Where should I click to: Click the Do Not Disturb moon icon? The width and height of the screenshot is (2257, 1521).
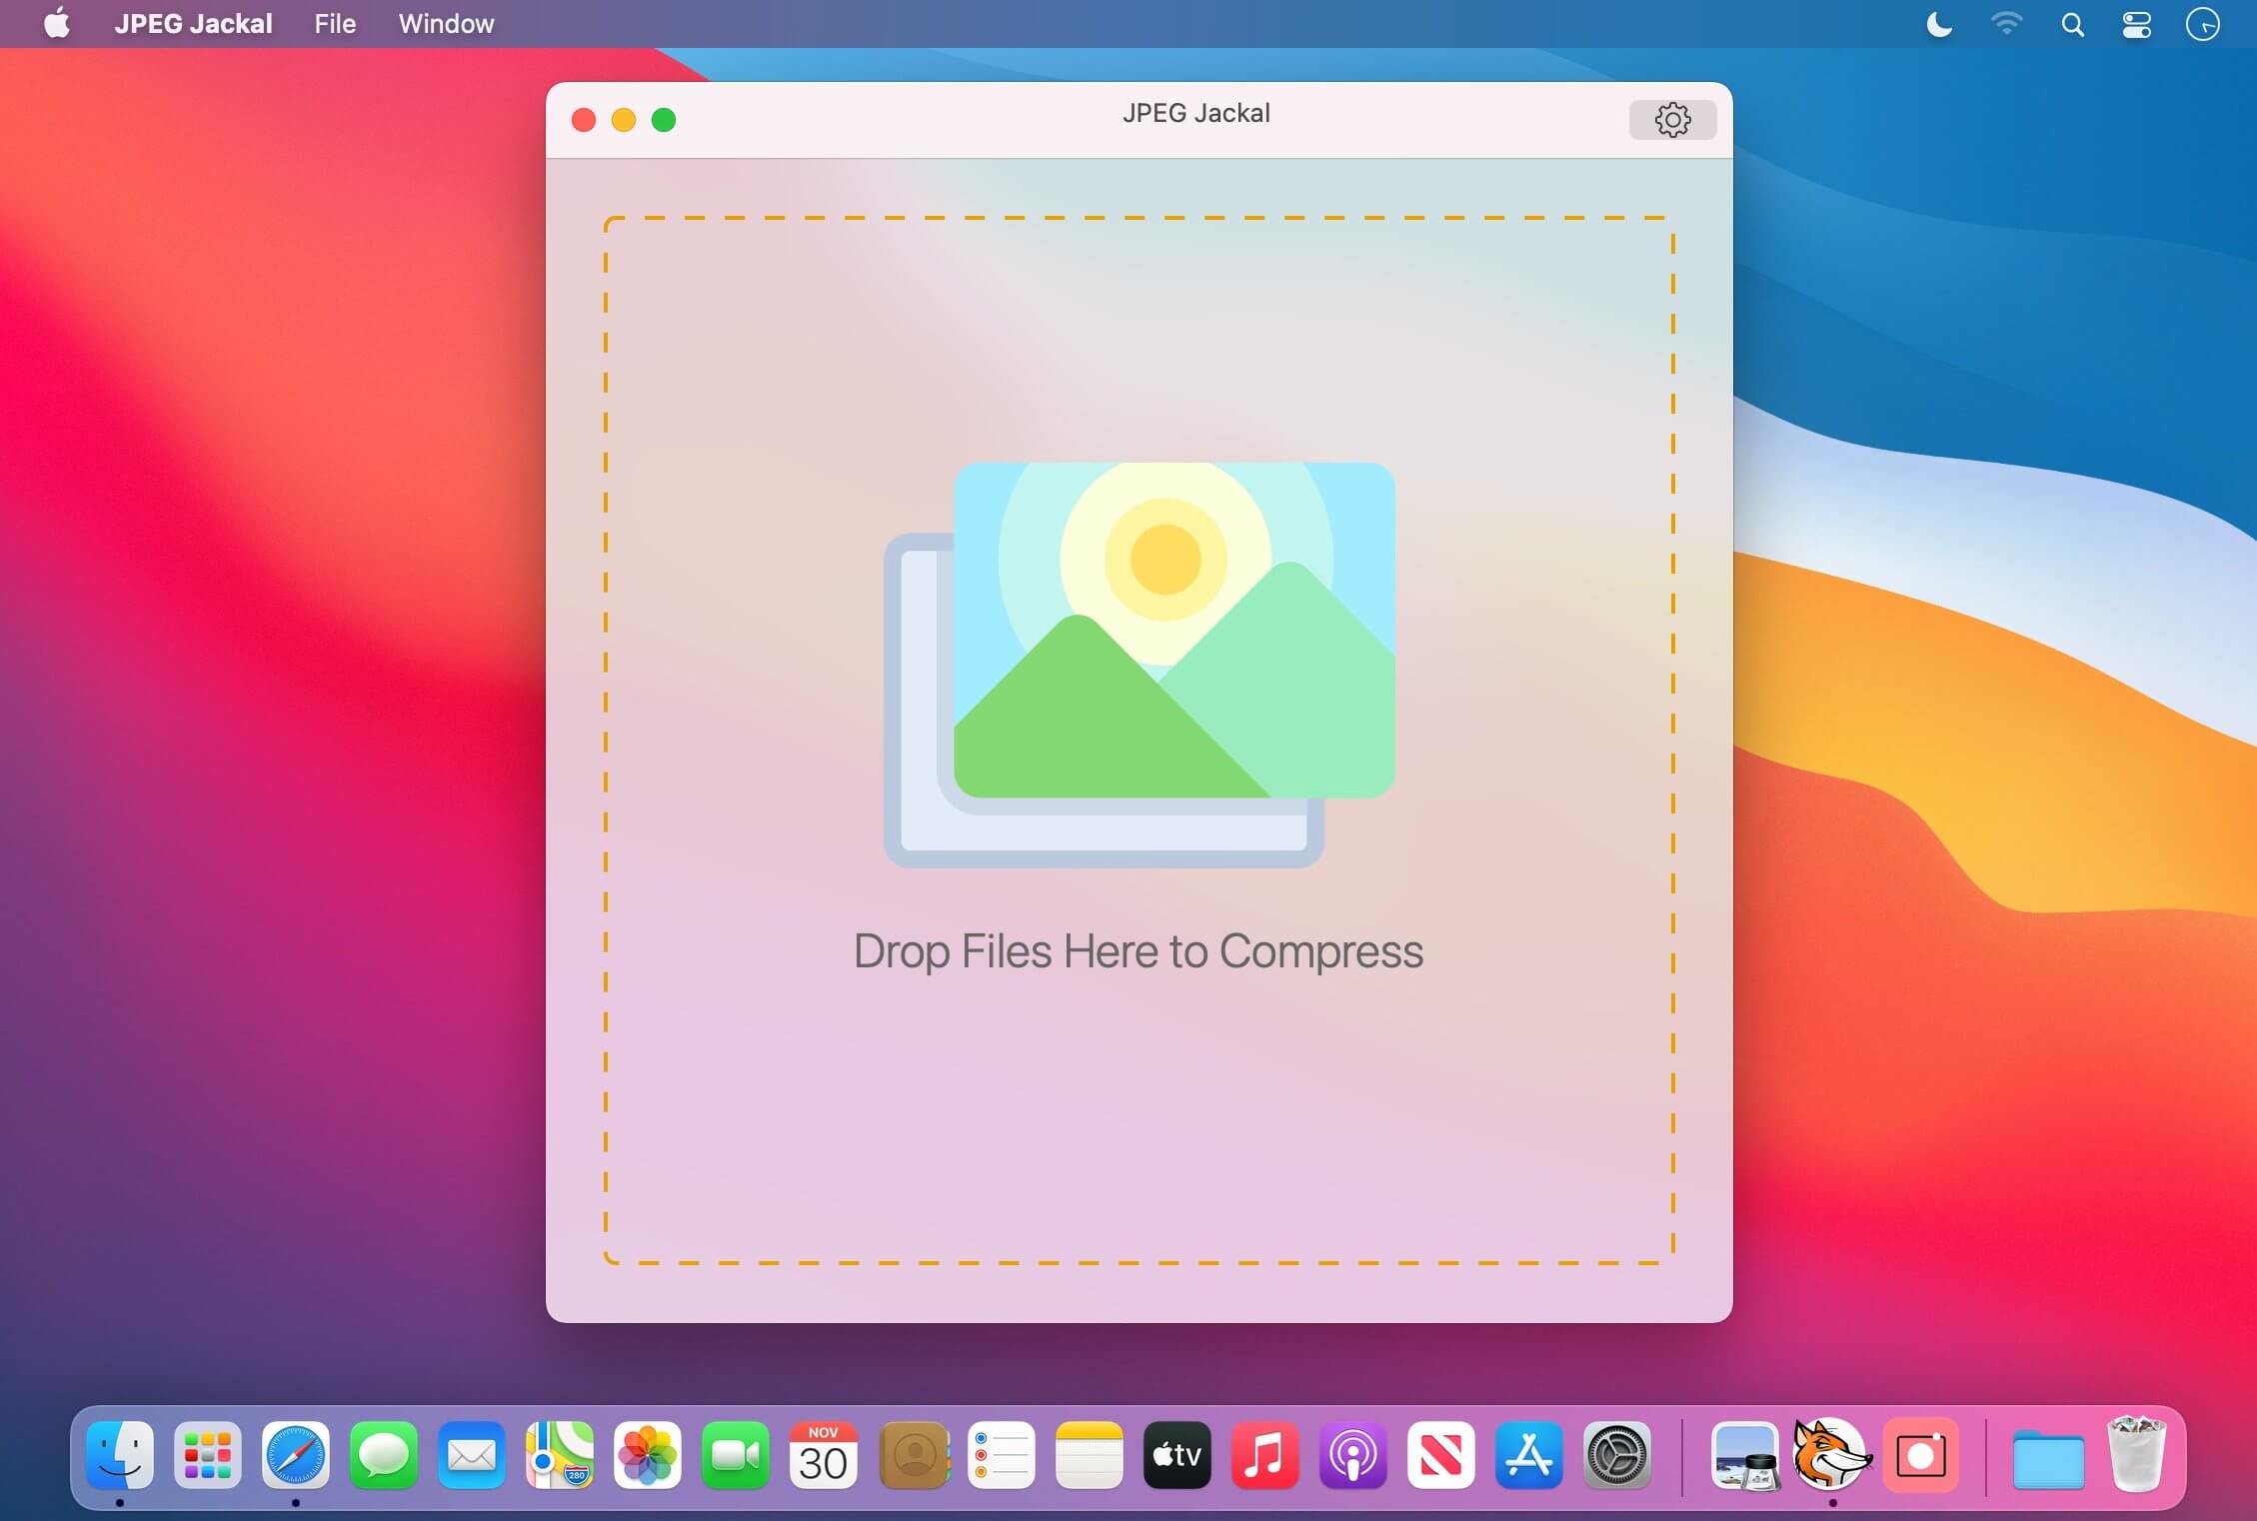pyautogui.click(x=1937, y=23)
